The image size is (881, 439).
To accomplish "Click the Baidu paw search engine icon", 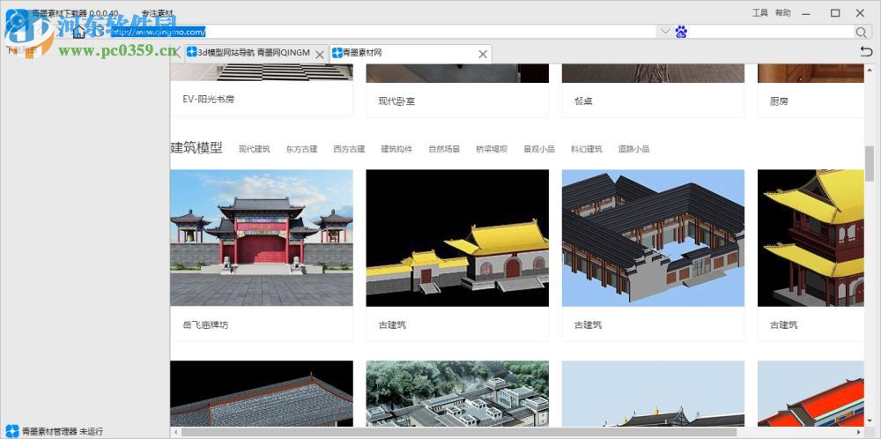I will pyautogui.click(x=681, y=32).
